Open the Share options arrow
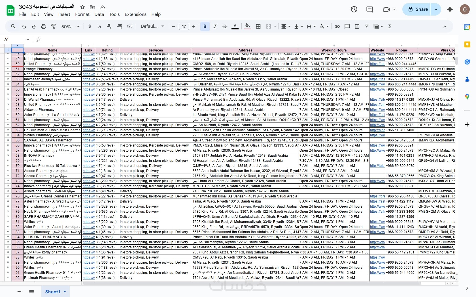The height and width of the screenshot is (297, 476). click(436, 9)
